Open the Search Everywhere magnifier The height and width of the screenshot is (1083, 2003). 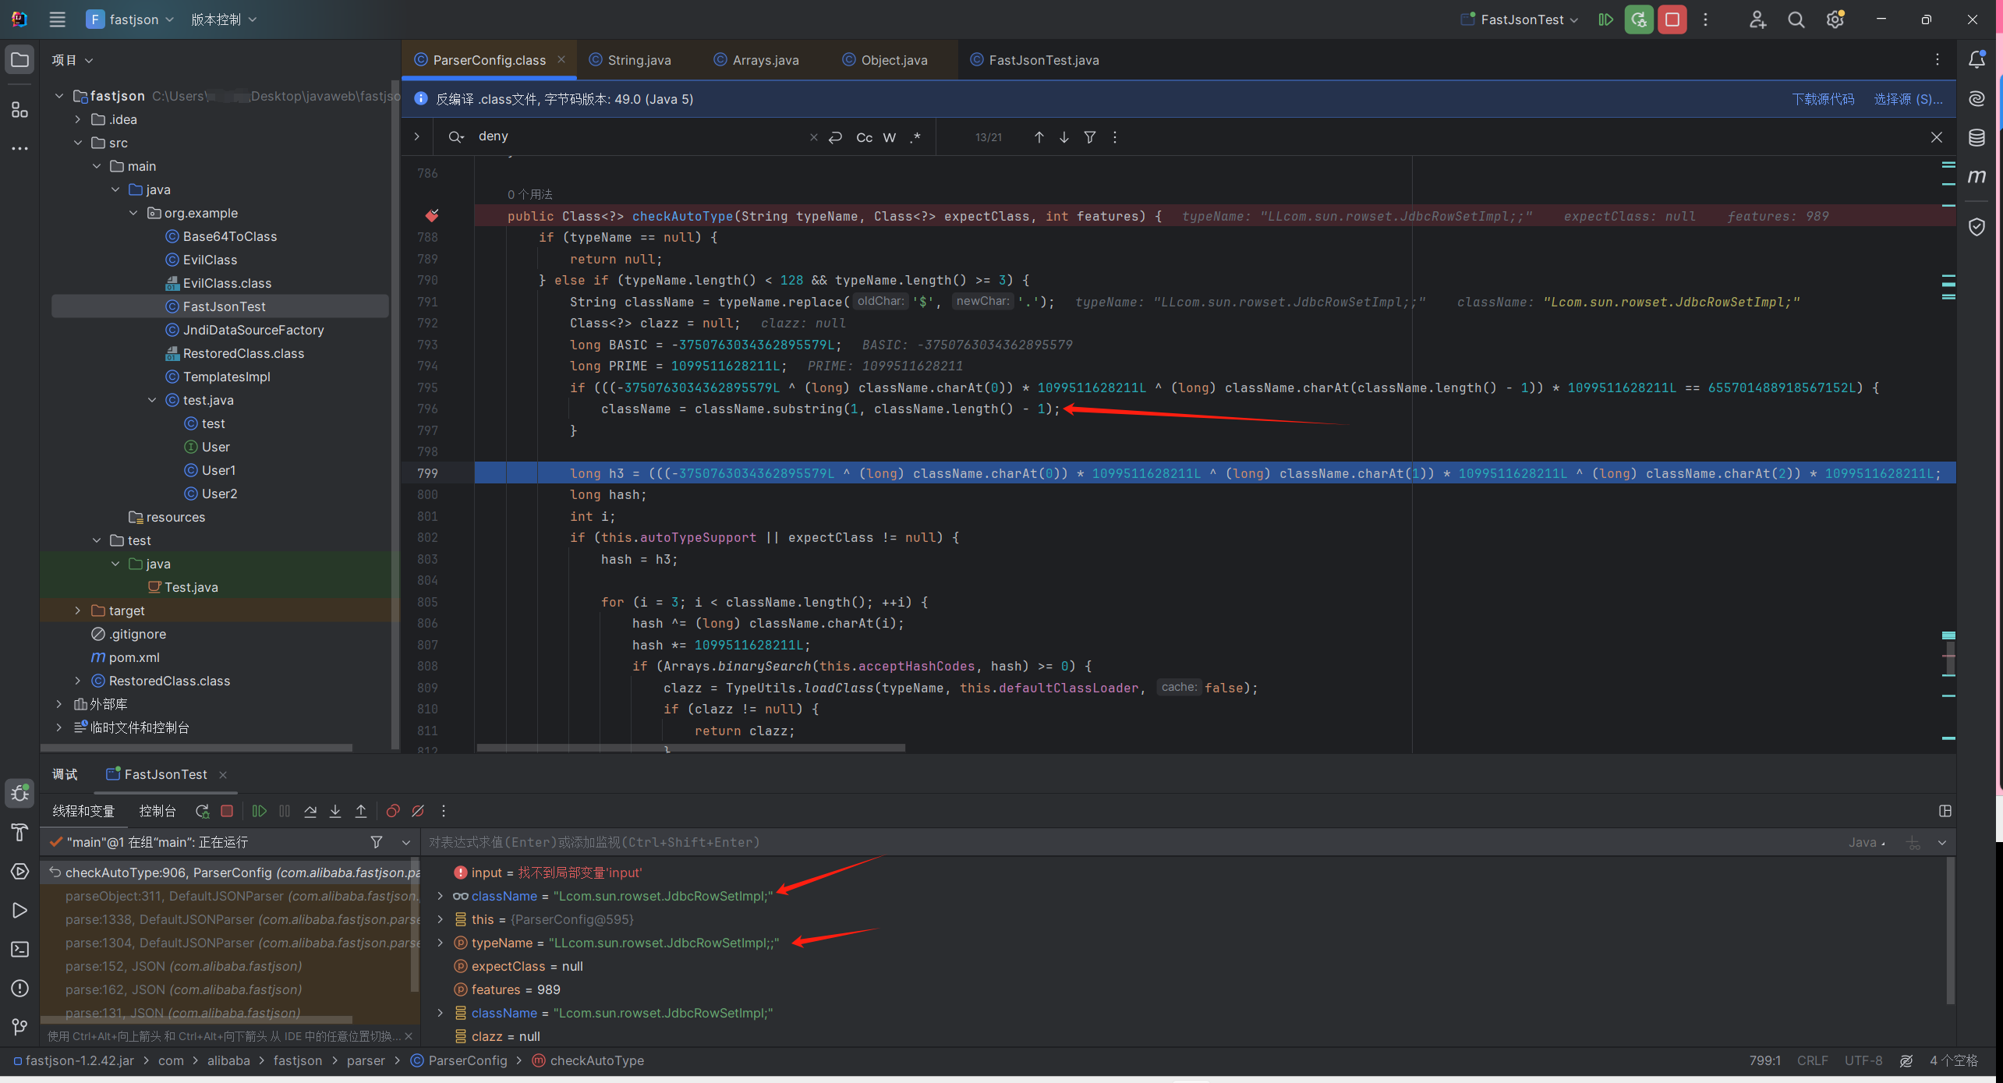(1796, 19)
